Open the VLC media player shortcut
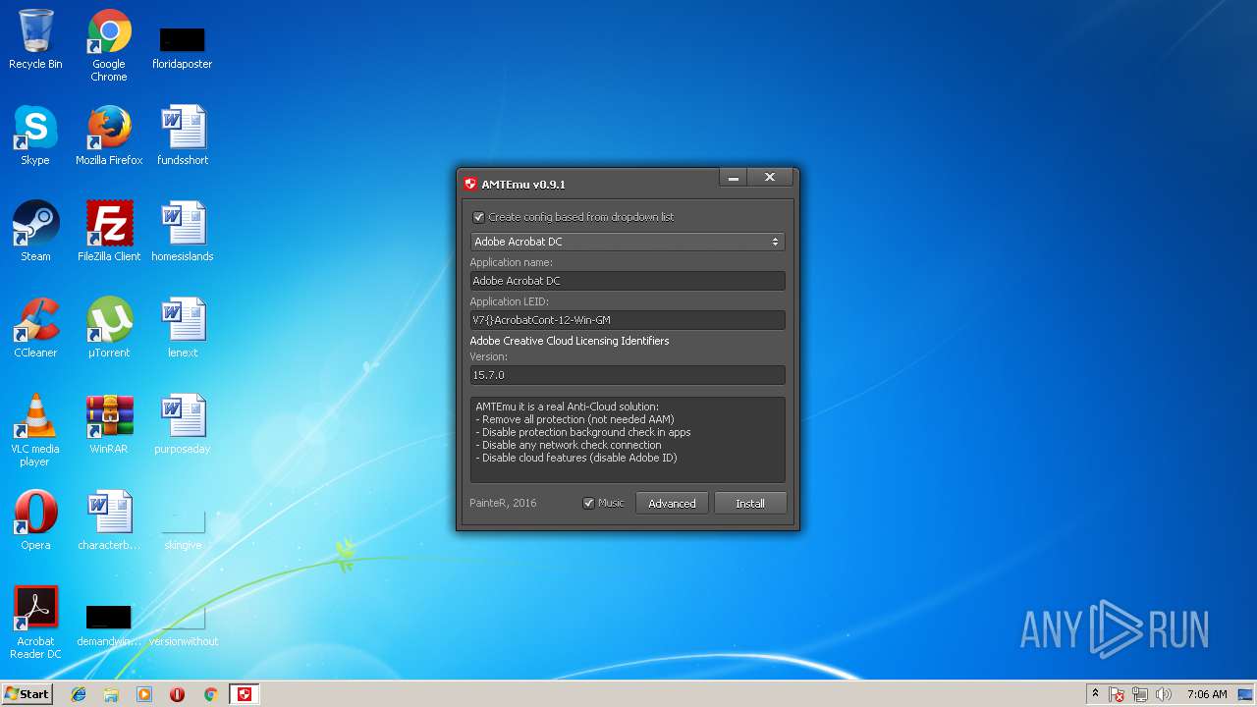Viewport: 1257px width, 707px height. point(35,430)
